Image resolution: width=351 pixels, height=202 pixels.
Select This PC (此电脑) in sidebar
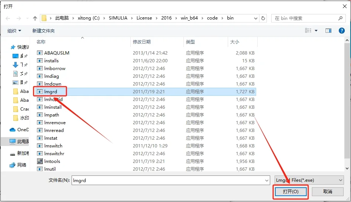pos(19,141)
